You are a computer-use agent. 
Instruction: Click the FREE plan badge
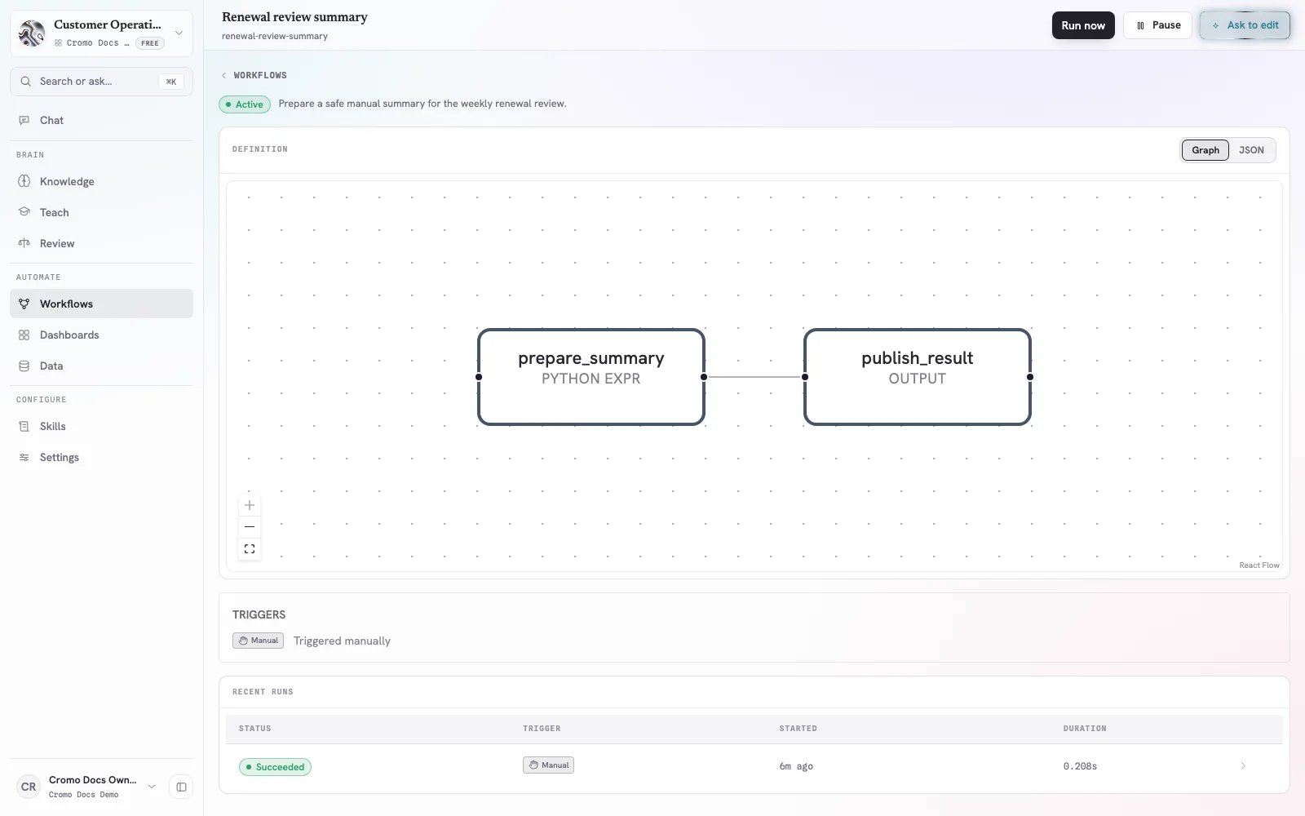click(150, 43)
